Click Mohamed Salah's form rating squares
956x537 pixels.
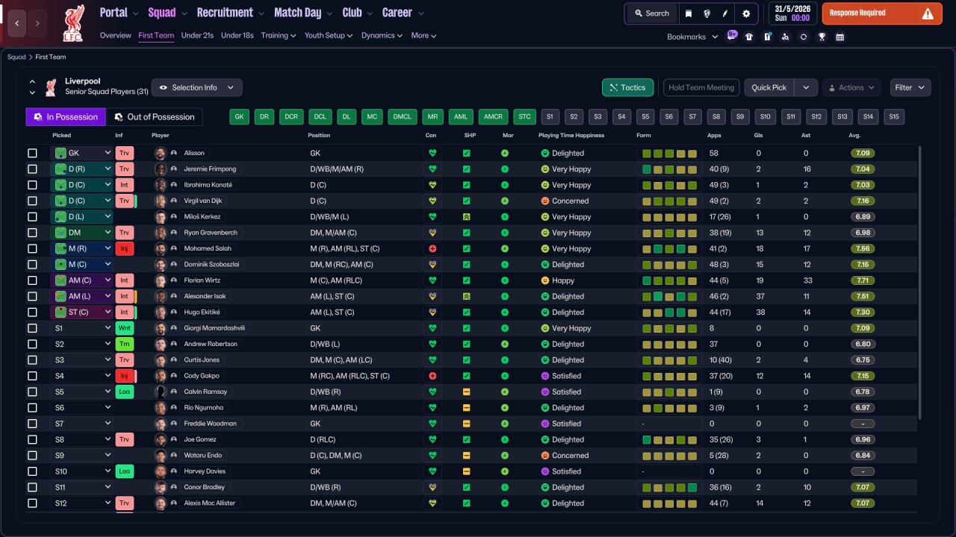coord(669,248)
